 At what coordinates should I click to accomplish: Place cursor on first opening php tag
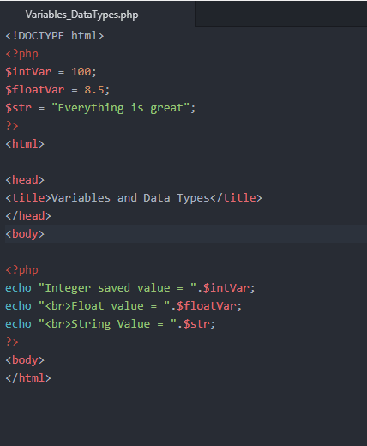pyautogui.click(x=22, y=54)
